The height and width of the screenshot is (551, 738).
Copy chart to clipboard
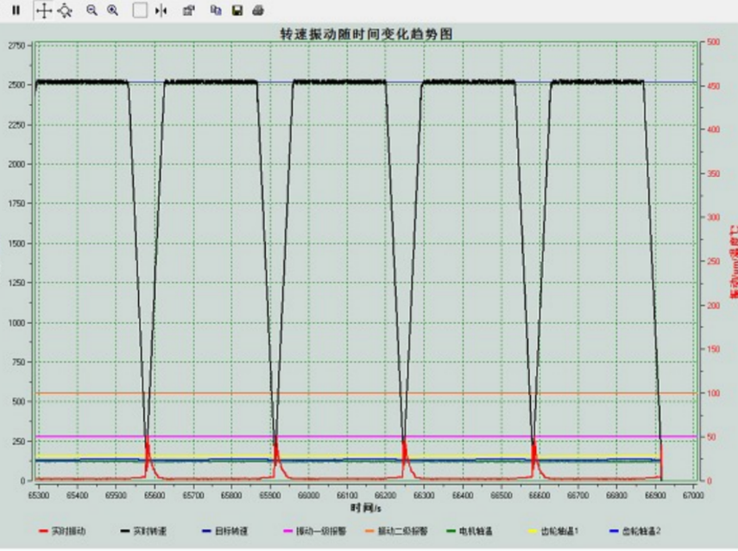(216, 10)
